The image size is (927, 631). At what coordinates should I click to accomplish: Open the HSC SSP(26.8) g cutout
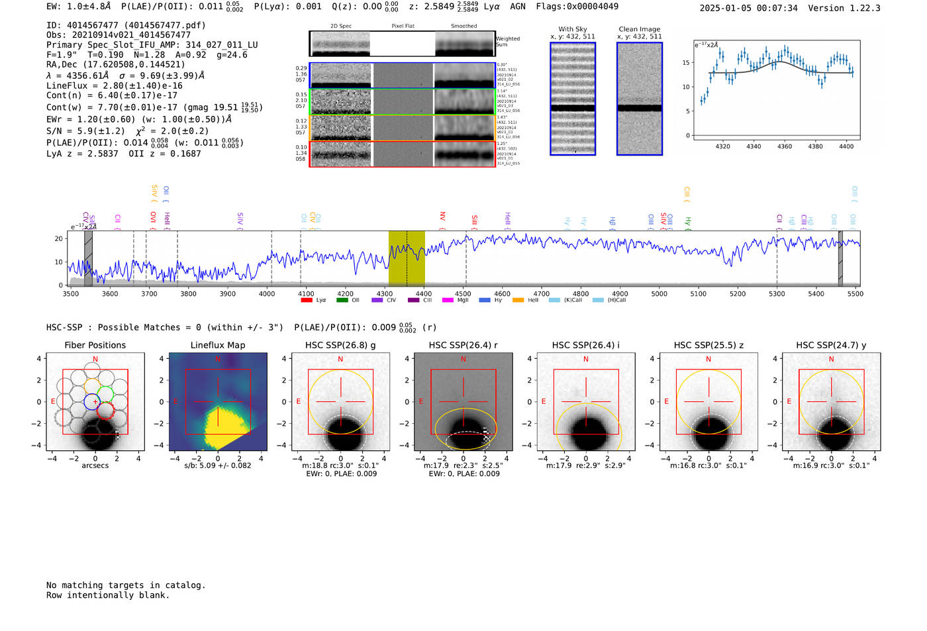340,403
